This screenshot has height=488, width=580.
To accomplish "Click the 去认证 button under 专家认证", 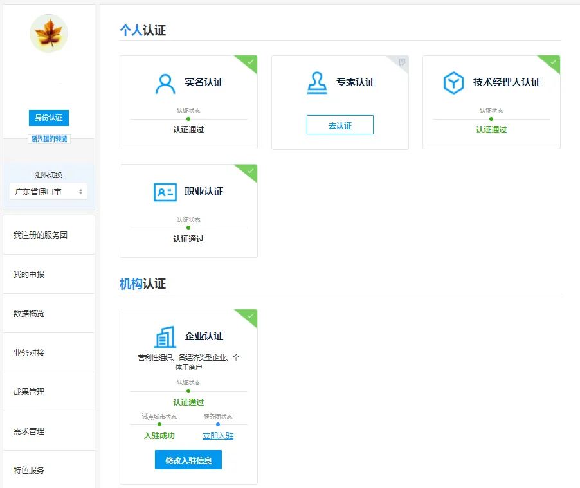I will [x=340, y=125].
